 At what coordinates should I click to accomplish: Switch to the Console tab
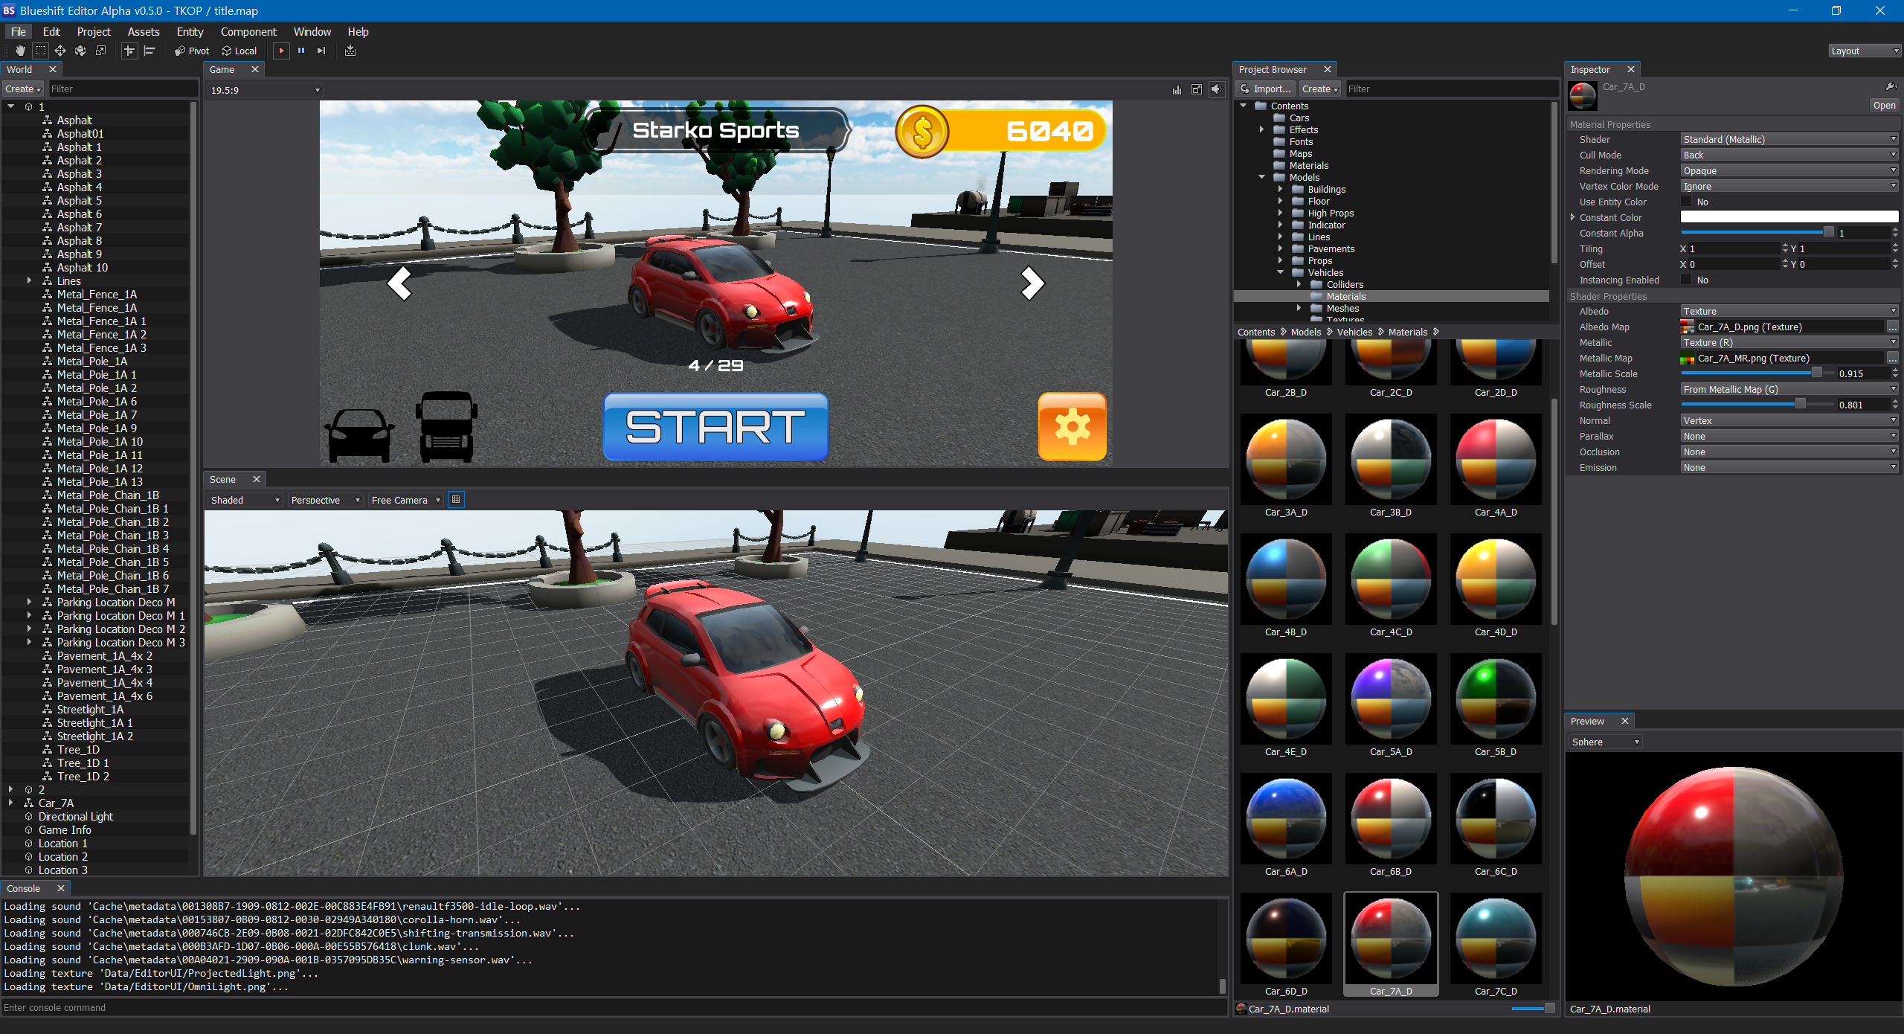[x=24, y=888]
